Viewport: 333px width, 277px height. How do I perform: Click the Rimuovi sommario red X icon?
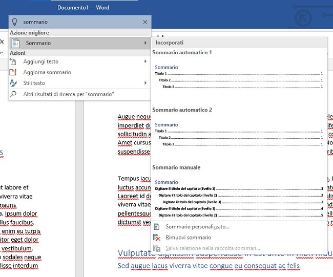[157, 238]
